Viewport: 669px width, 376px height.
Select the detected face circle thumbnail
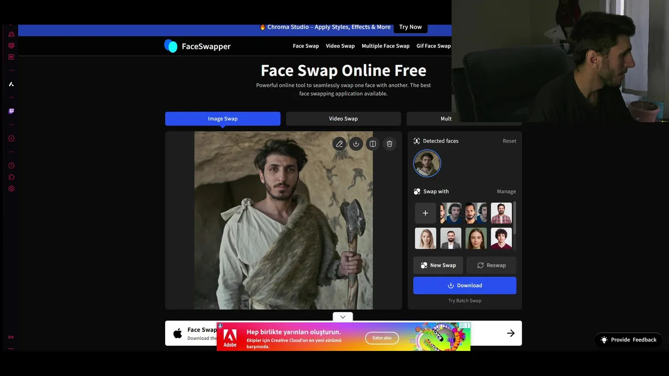pyautogui.click(x=427, y=163)
